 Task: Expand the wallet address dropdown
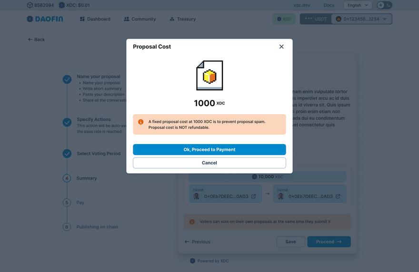click(363, 19)
